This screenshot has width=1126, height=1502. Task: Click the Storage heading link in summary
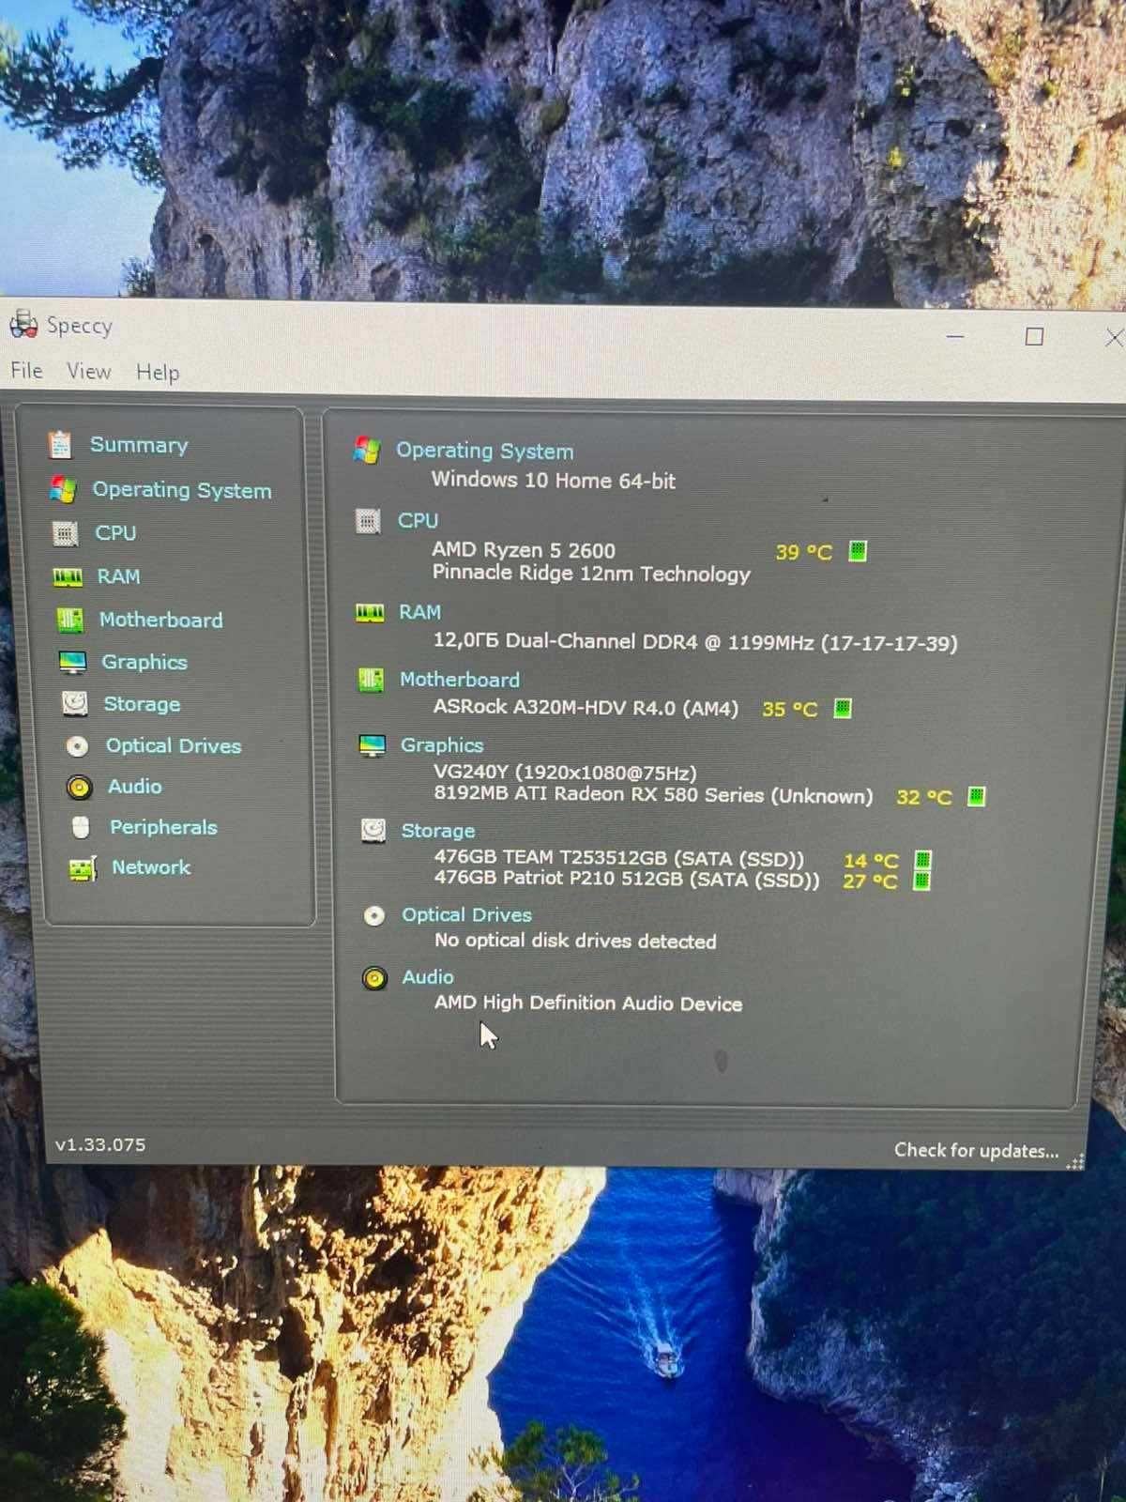coord(438,831)
